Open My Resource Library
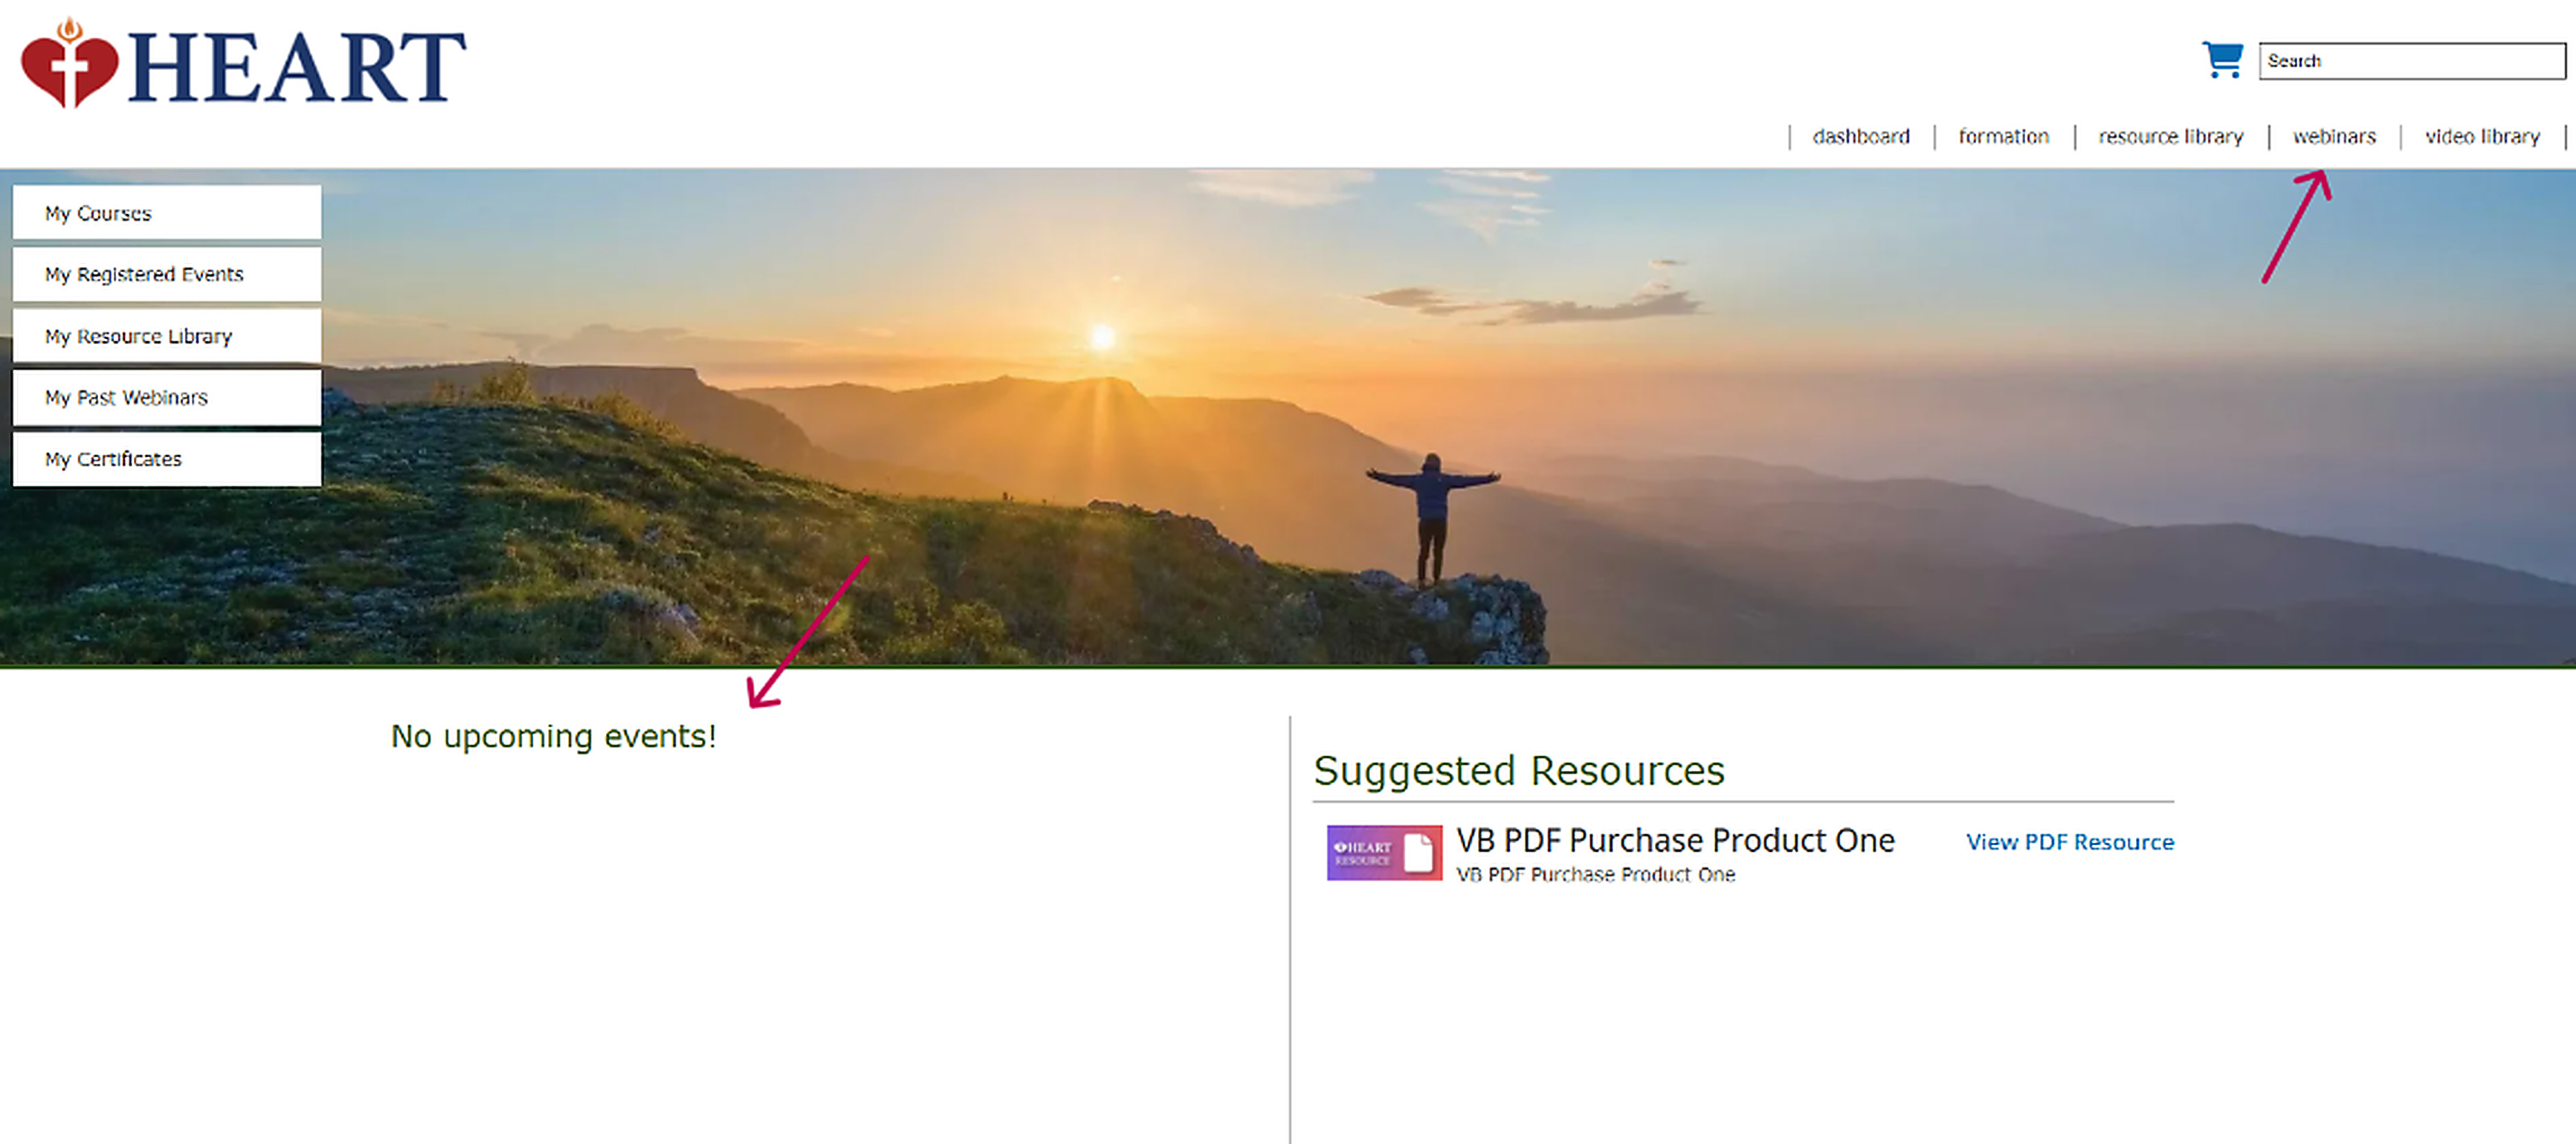Image resolution: width=2576 pixels, height=1144 pixels. click(167, 336)
